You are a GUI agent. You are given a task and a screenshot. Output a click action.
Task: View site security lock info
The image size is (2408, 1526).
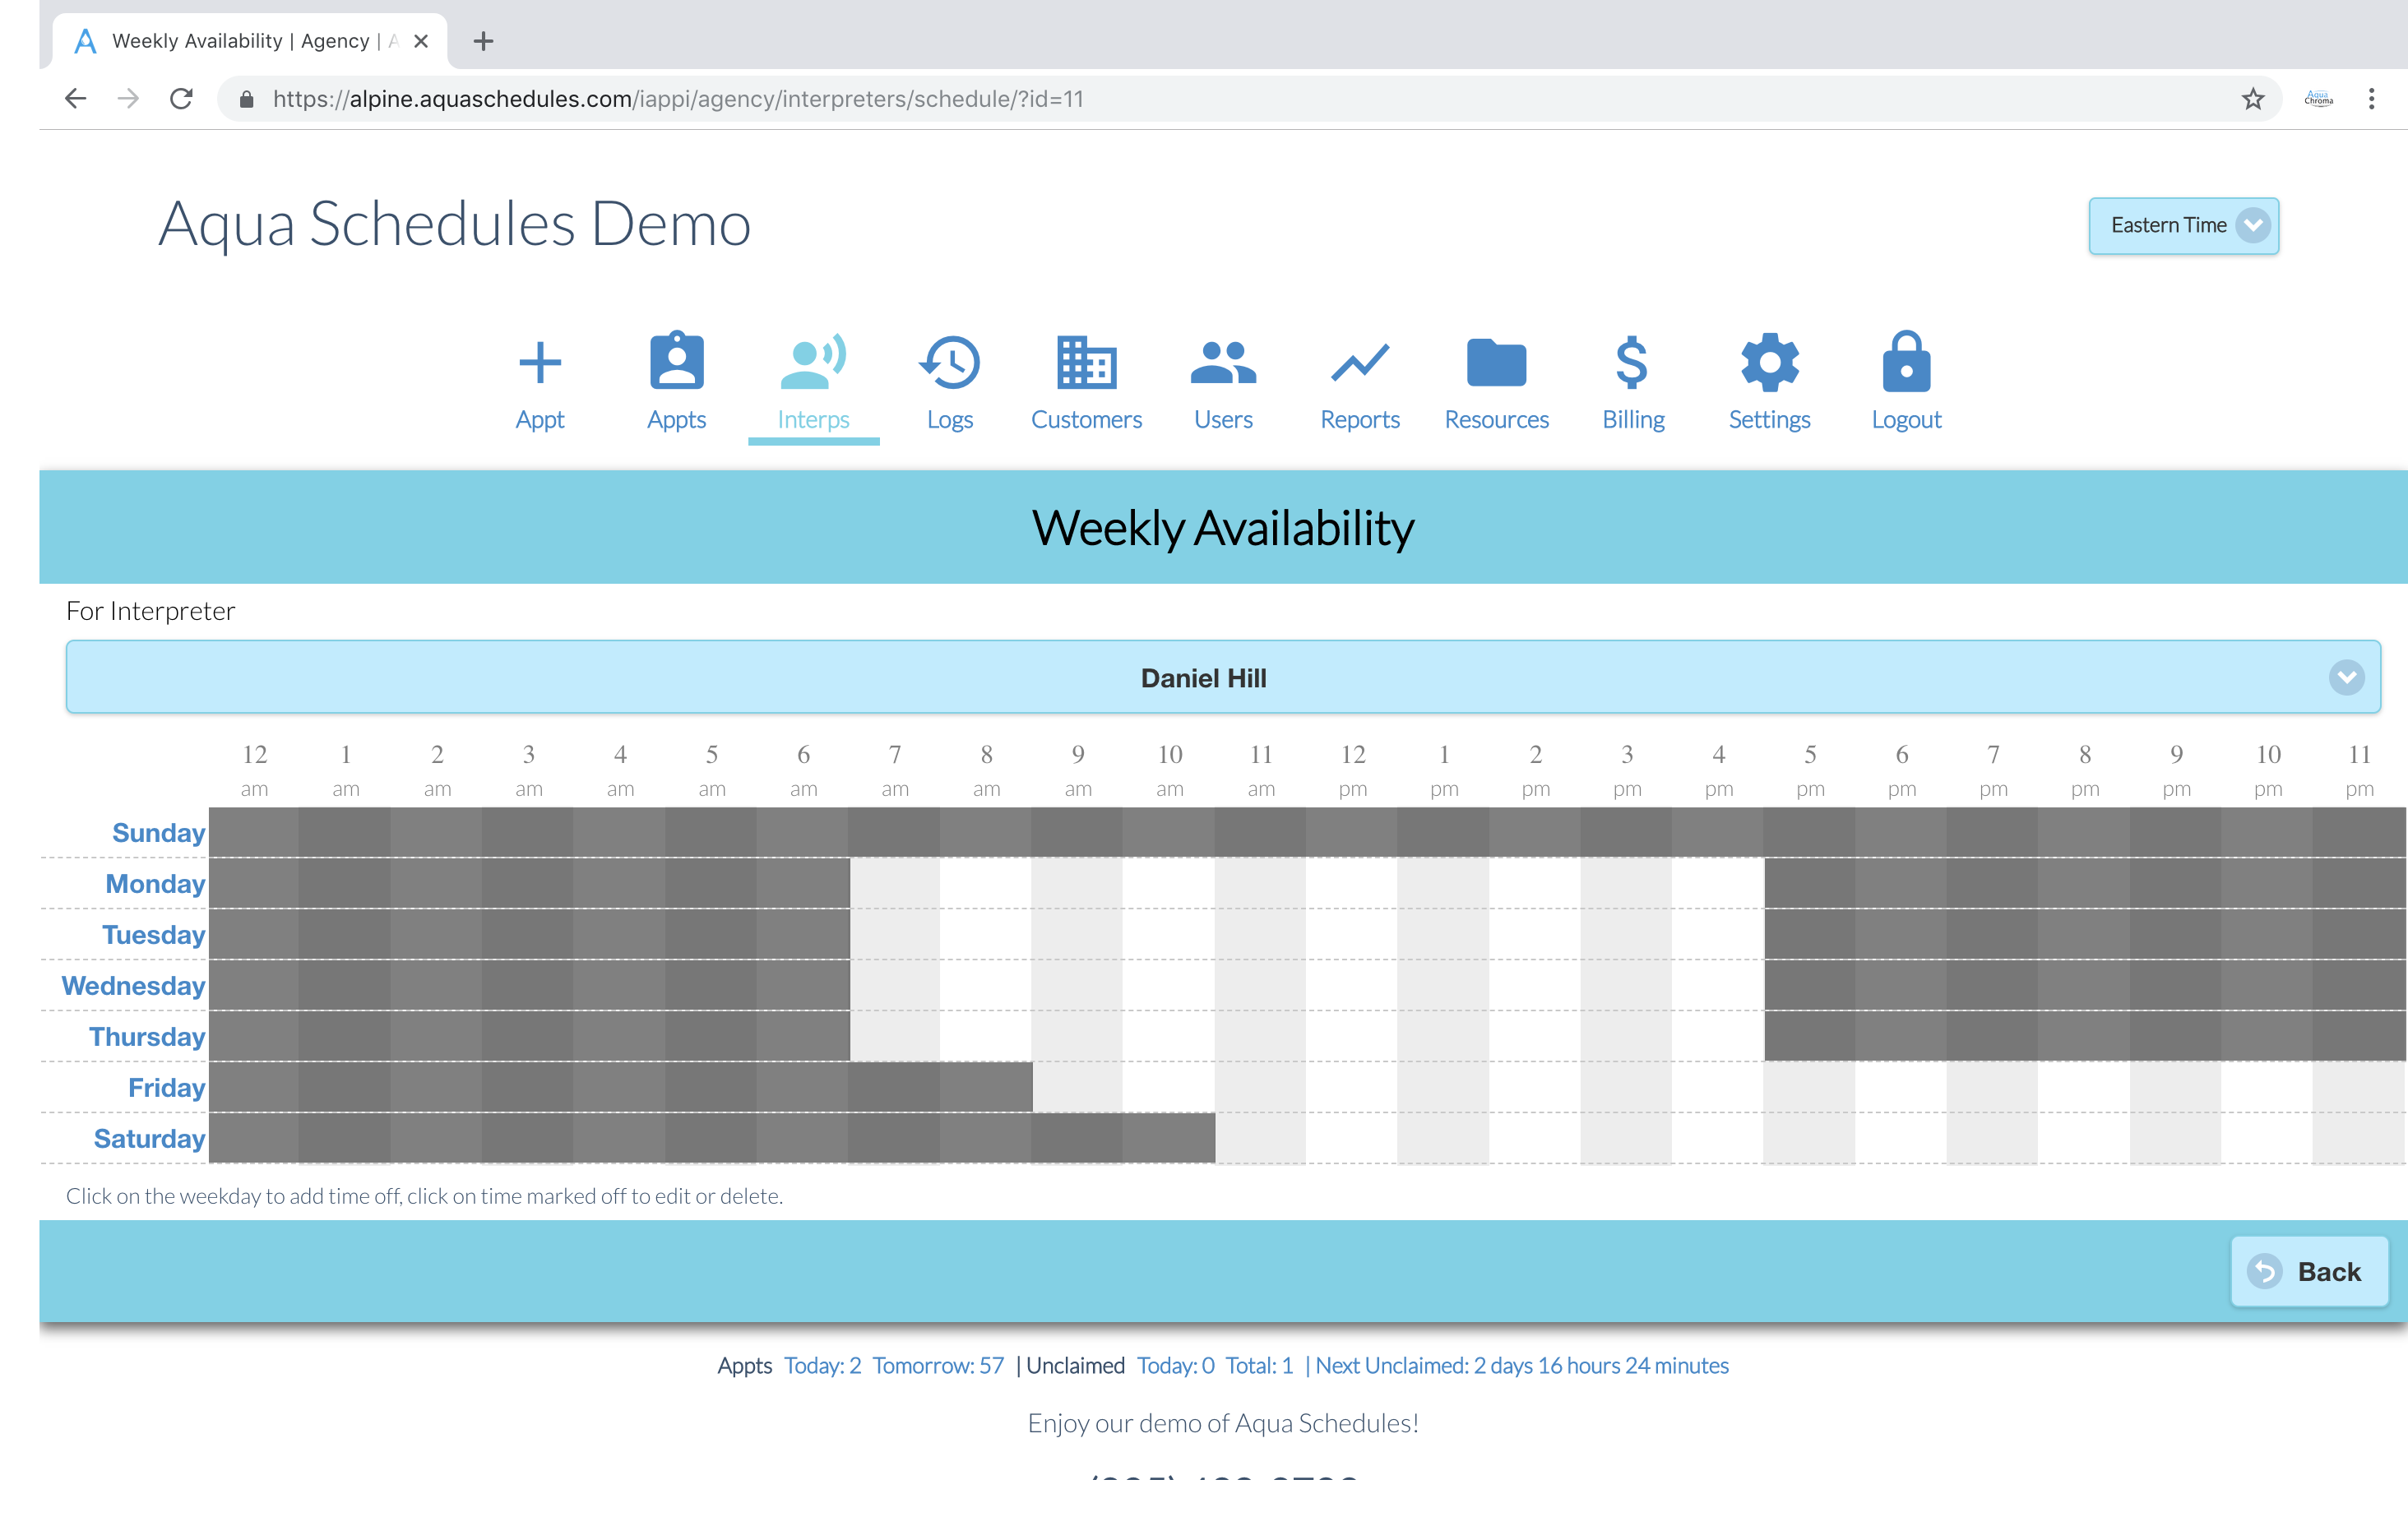point(247,98)
